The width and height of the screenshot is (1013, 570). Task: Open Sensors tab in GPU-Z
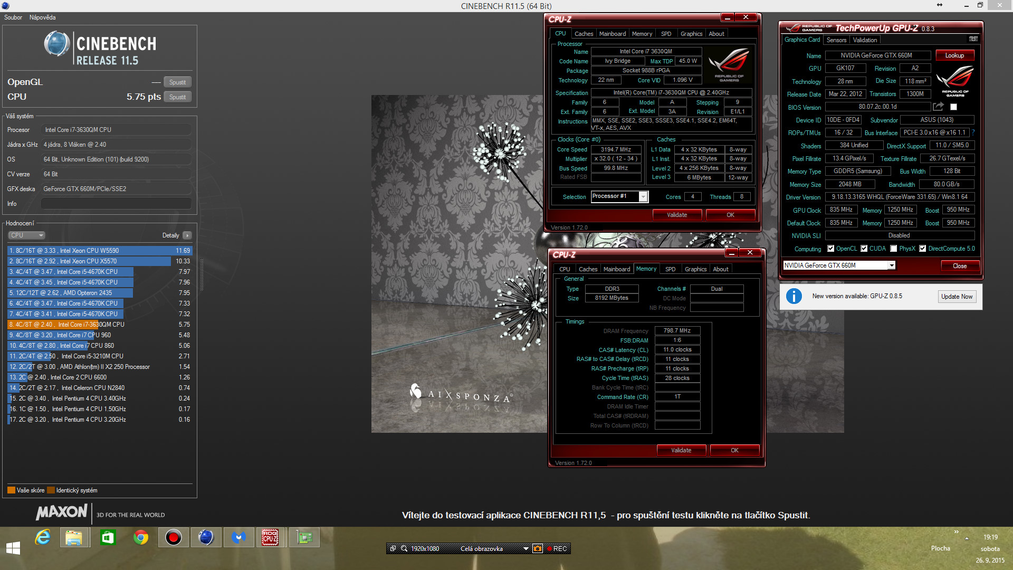click(836, 40)
